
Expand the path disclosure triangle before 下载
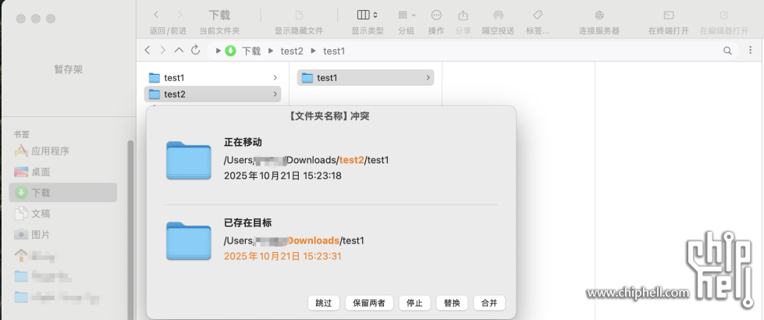219,51
